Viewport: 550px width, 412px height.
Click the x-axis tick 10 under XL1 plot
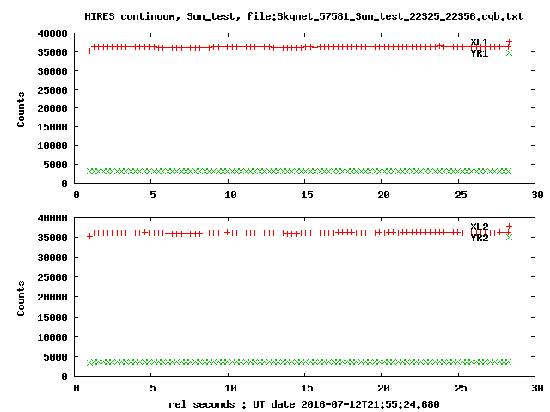coord(230,195)
